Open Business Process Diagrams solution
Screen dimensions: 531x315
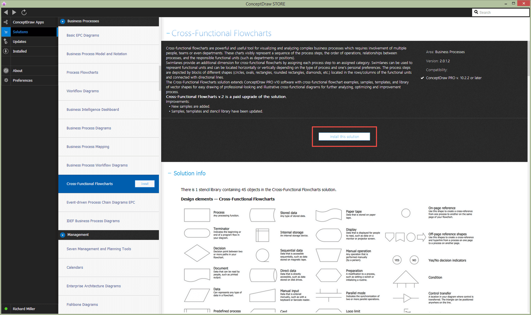coord(109,128)
